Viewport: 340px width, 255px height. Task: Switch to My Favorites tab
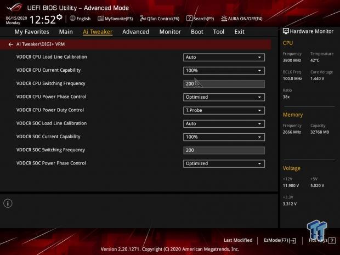coord(32,32)
